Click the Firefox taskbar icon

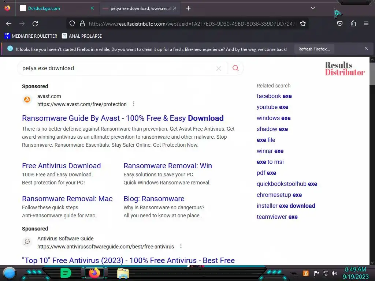[x=94, y=273]
